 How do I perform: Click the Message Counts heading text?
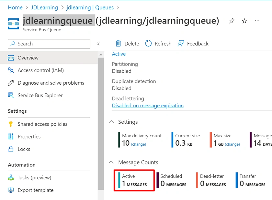point(138,162)
